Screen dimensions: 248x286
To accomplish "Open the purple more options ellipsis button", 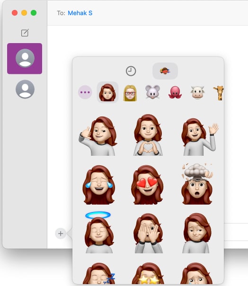I will (85, 92).
